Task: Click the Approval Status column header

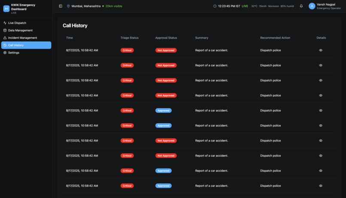Action: pyautogui.click(x=166, y=38)
